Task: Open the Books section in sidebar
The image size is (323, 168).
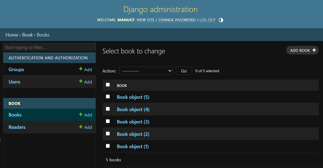Action: tap(15, 115)
